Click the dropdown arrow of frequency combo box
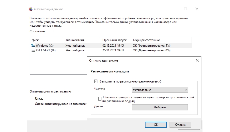This screenshot has width=230, height=132. coord(186,90)
